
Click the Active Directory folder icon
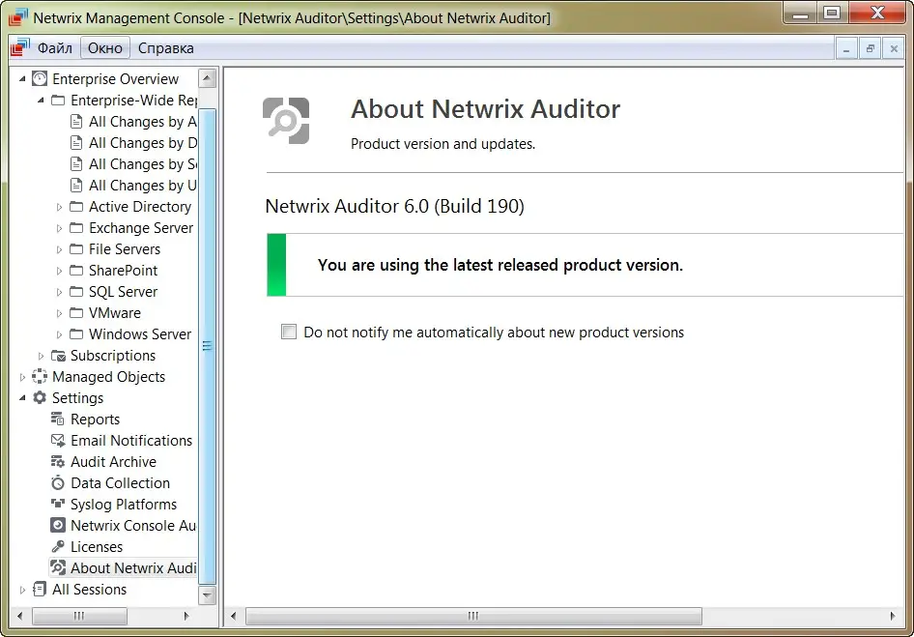click(x=76, y=207)
